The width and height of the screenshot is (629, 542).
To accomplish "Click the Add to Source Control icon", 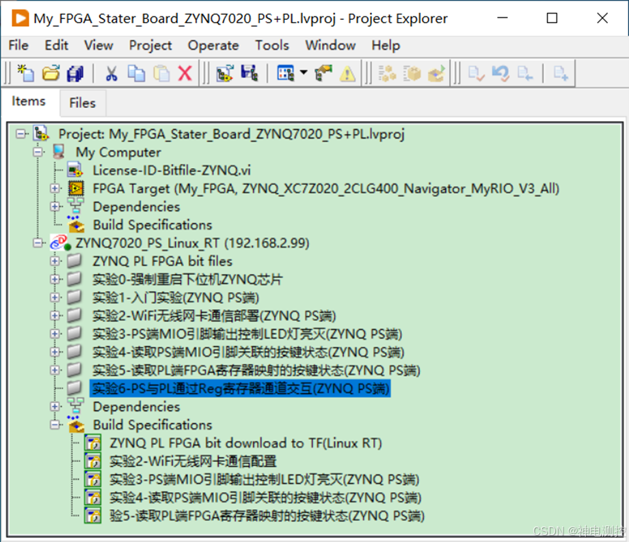I will coord(561,73).
